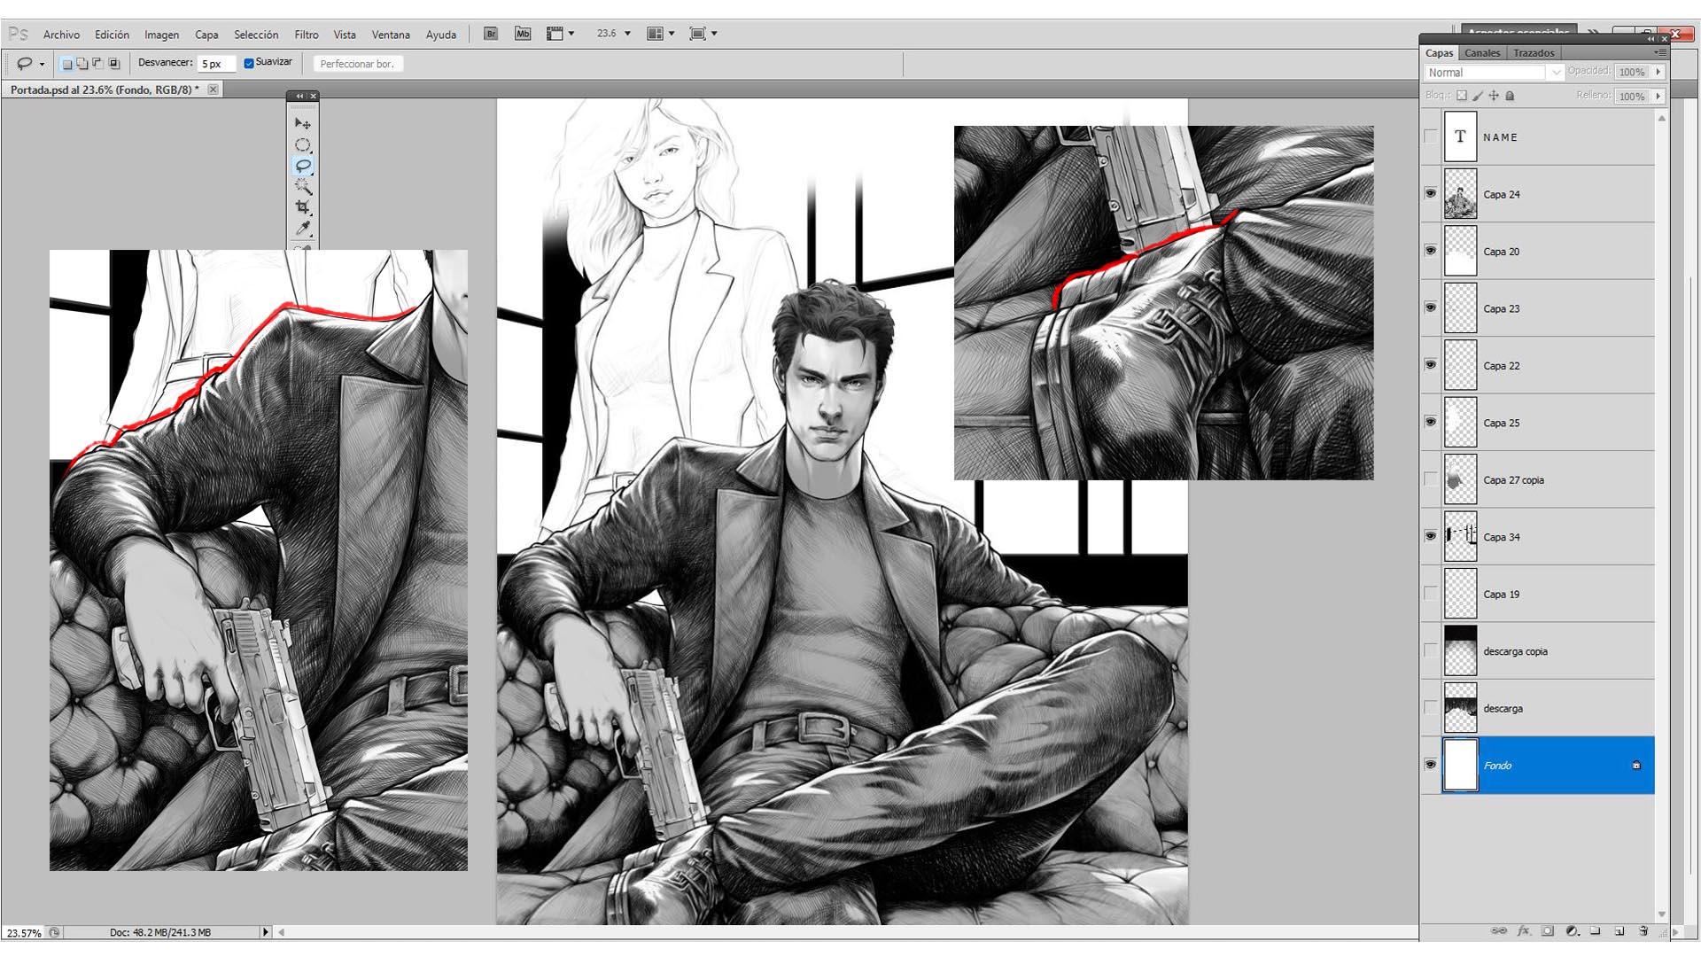This screenshot has width=1701, height=957.
Task: Open the Ventana menu
Action: pyautogui.click(x=391, y=35)
